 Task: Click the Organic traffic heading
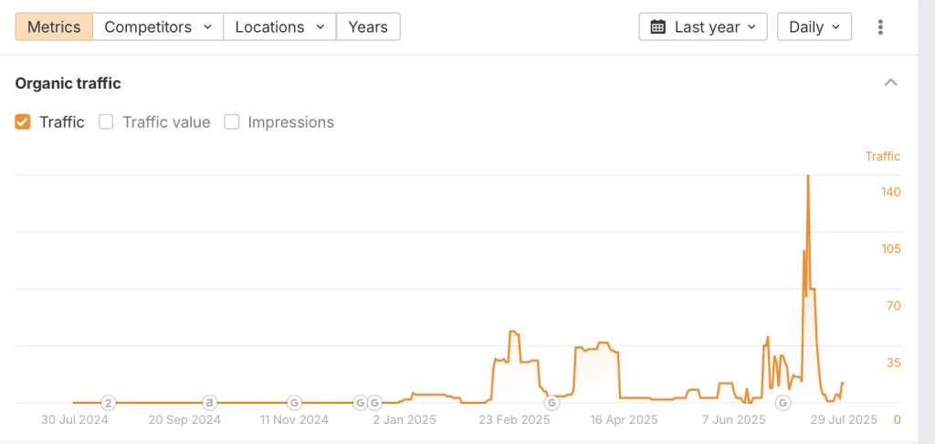[68, 83]
